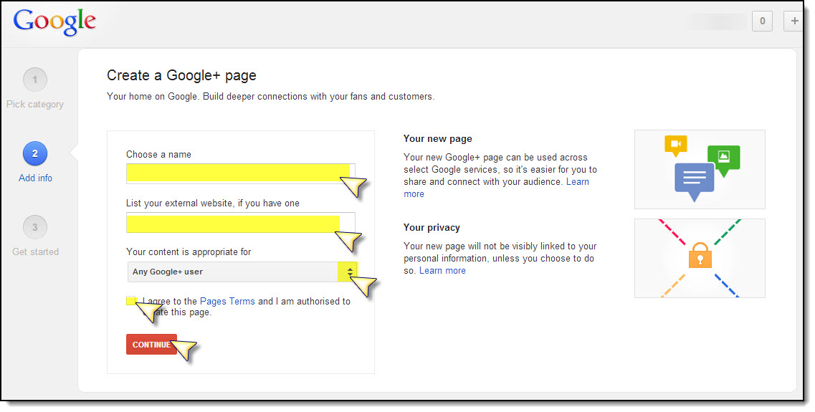Click the plus share button at top right
This screenshot has height=412, width=815.
(x=794, y=21)
